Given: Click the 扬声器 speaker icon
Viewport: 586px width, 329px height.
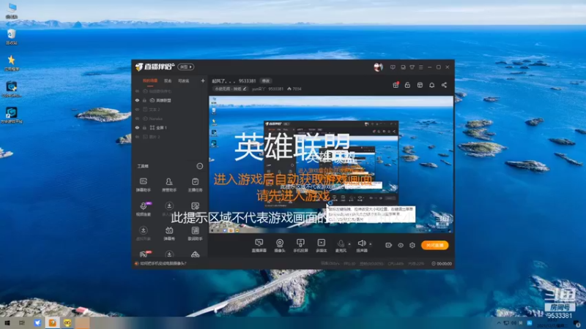Looking at the screenshot, I should (x=361, y=244).
